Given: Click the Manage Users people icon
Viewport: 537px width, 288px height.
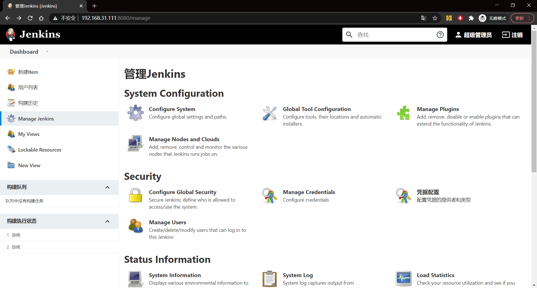Looking at the screenshot, I should 136,226.
